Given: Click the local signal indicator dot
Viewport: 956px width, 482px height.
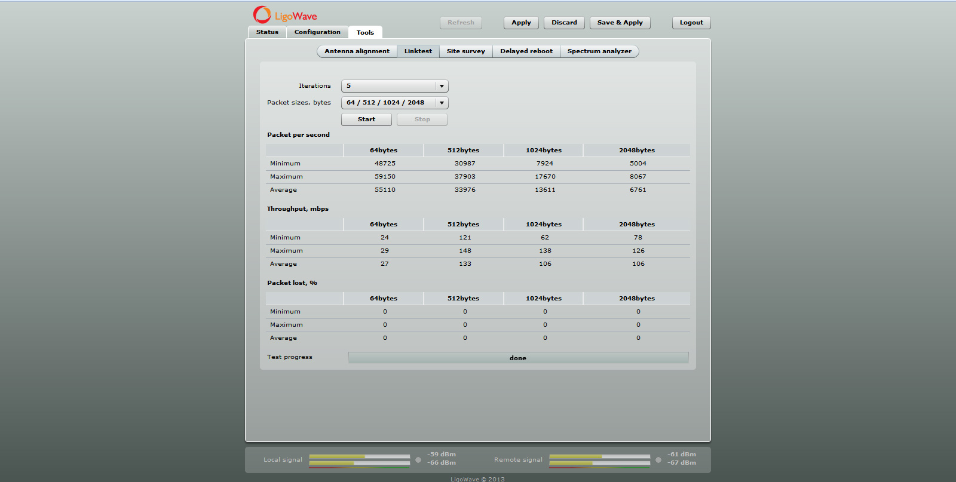Looking at the screenshot, I should [418, 460].
